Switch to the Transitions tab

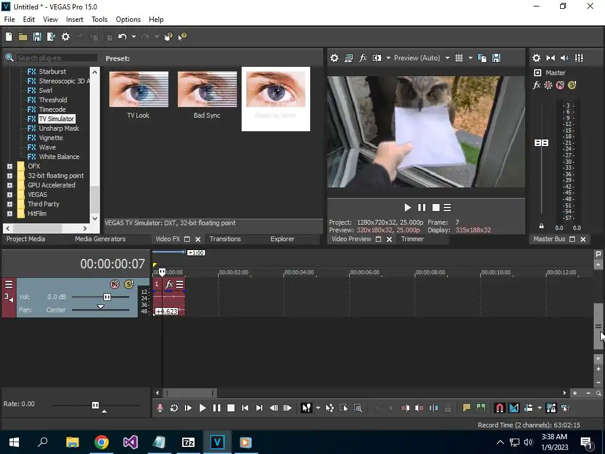pyautogui.click(x=225, y=239)
